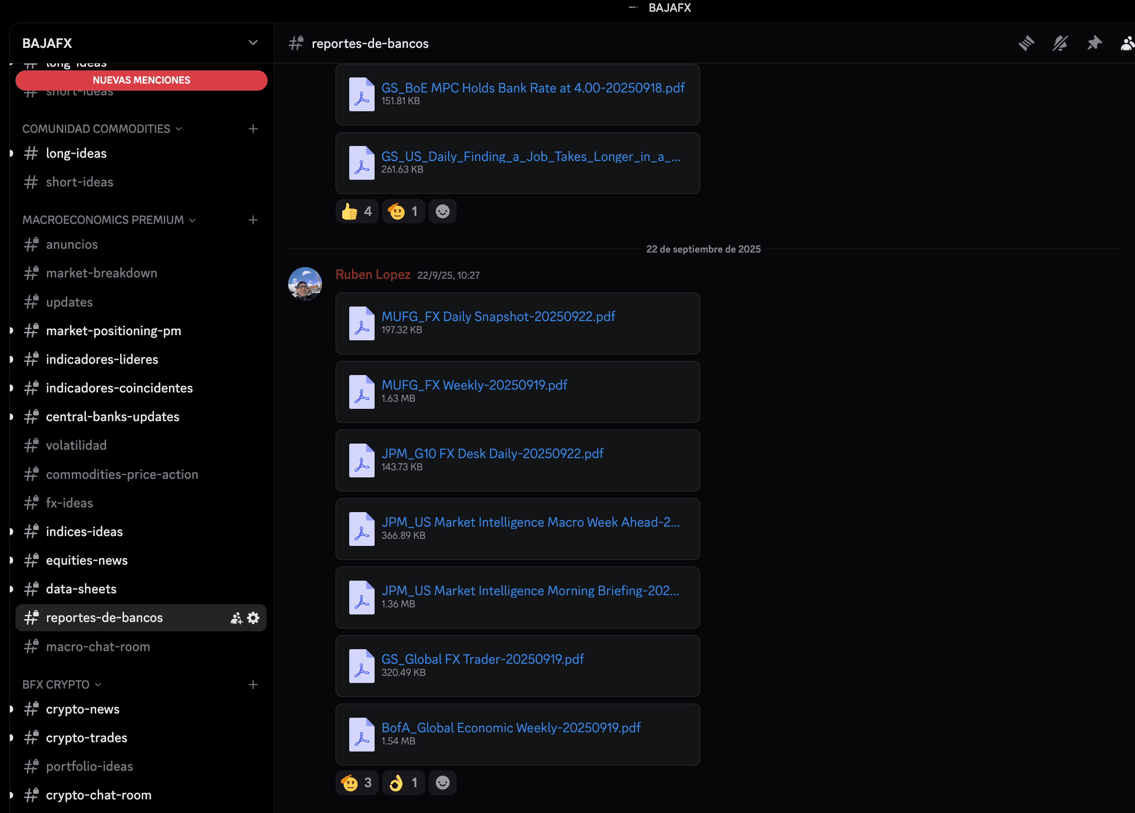Image resolution: width=1135 pixels, height=813 pixels.
Task: Show member list icon in header
Action: point(1127,44)
